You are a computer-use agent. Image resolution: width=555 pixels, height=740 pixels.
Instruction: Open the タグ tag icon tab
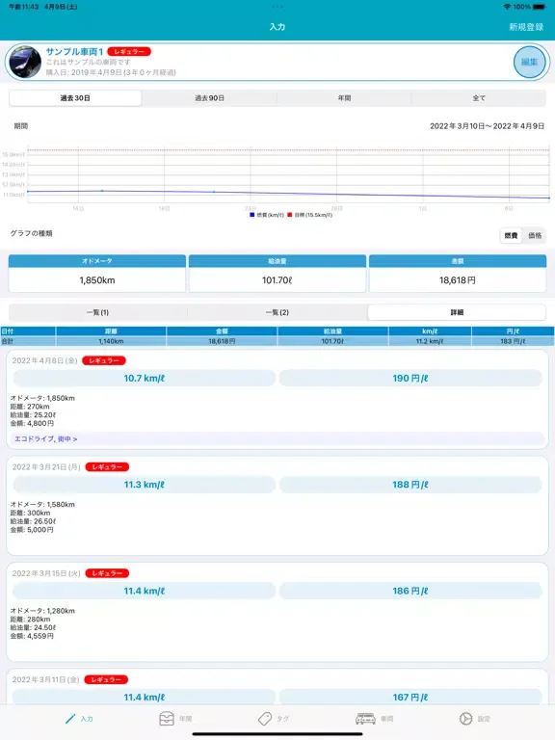tap(265, 718)
